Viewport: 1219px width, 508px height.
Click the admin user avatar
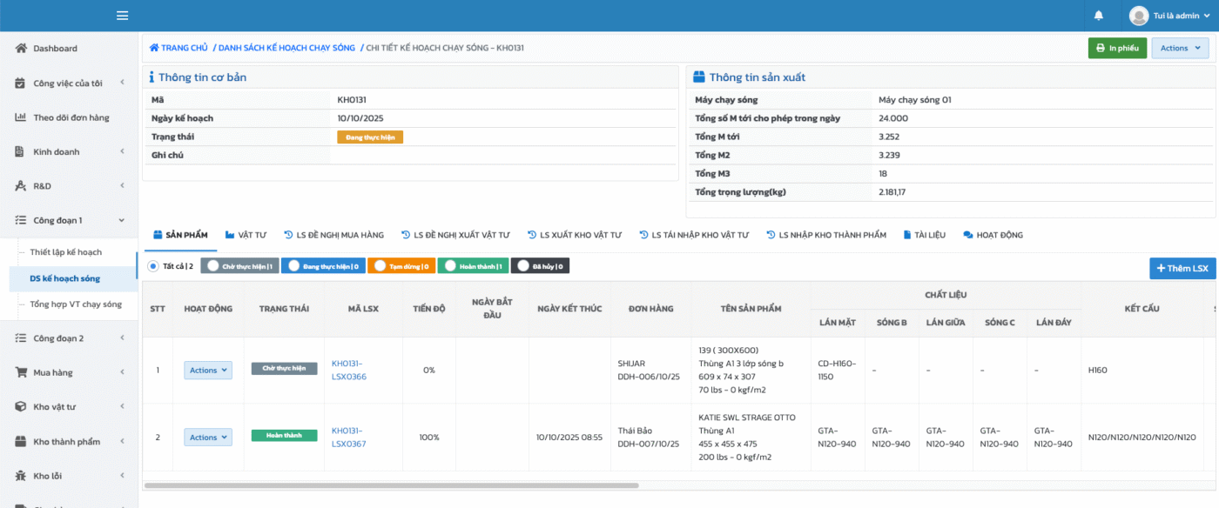pos(1139,16)
